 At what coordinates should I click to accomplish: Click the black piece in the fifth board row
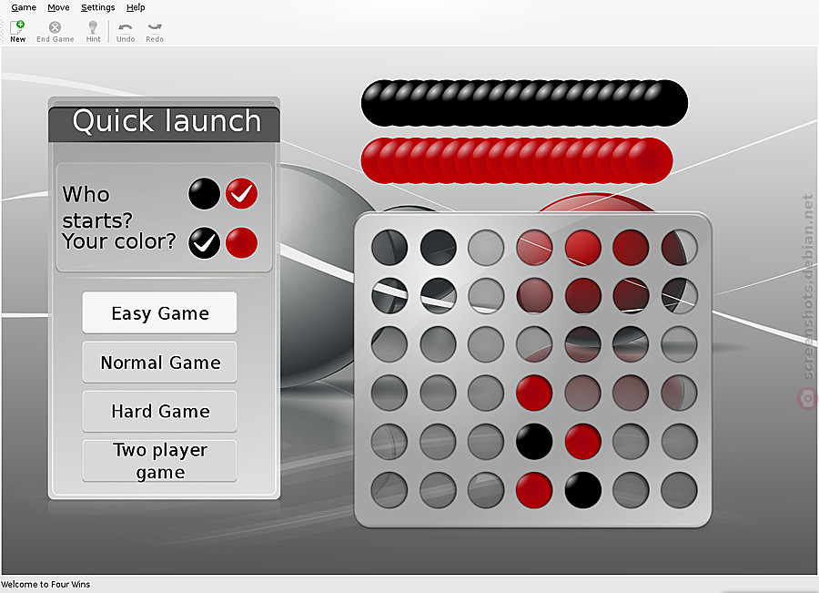click(534, 442)
